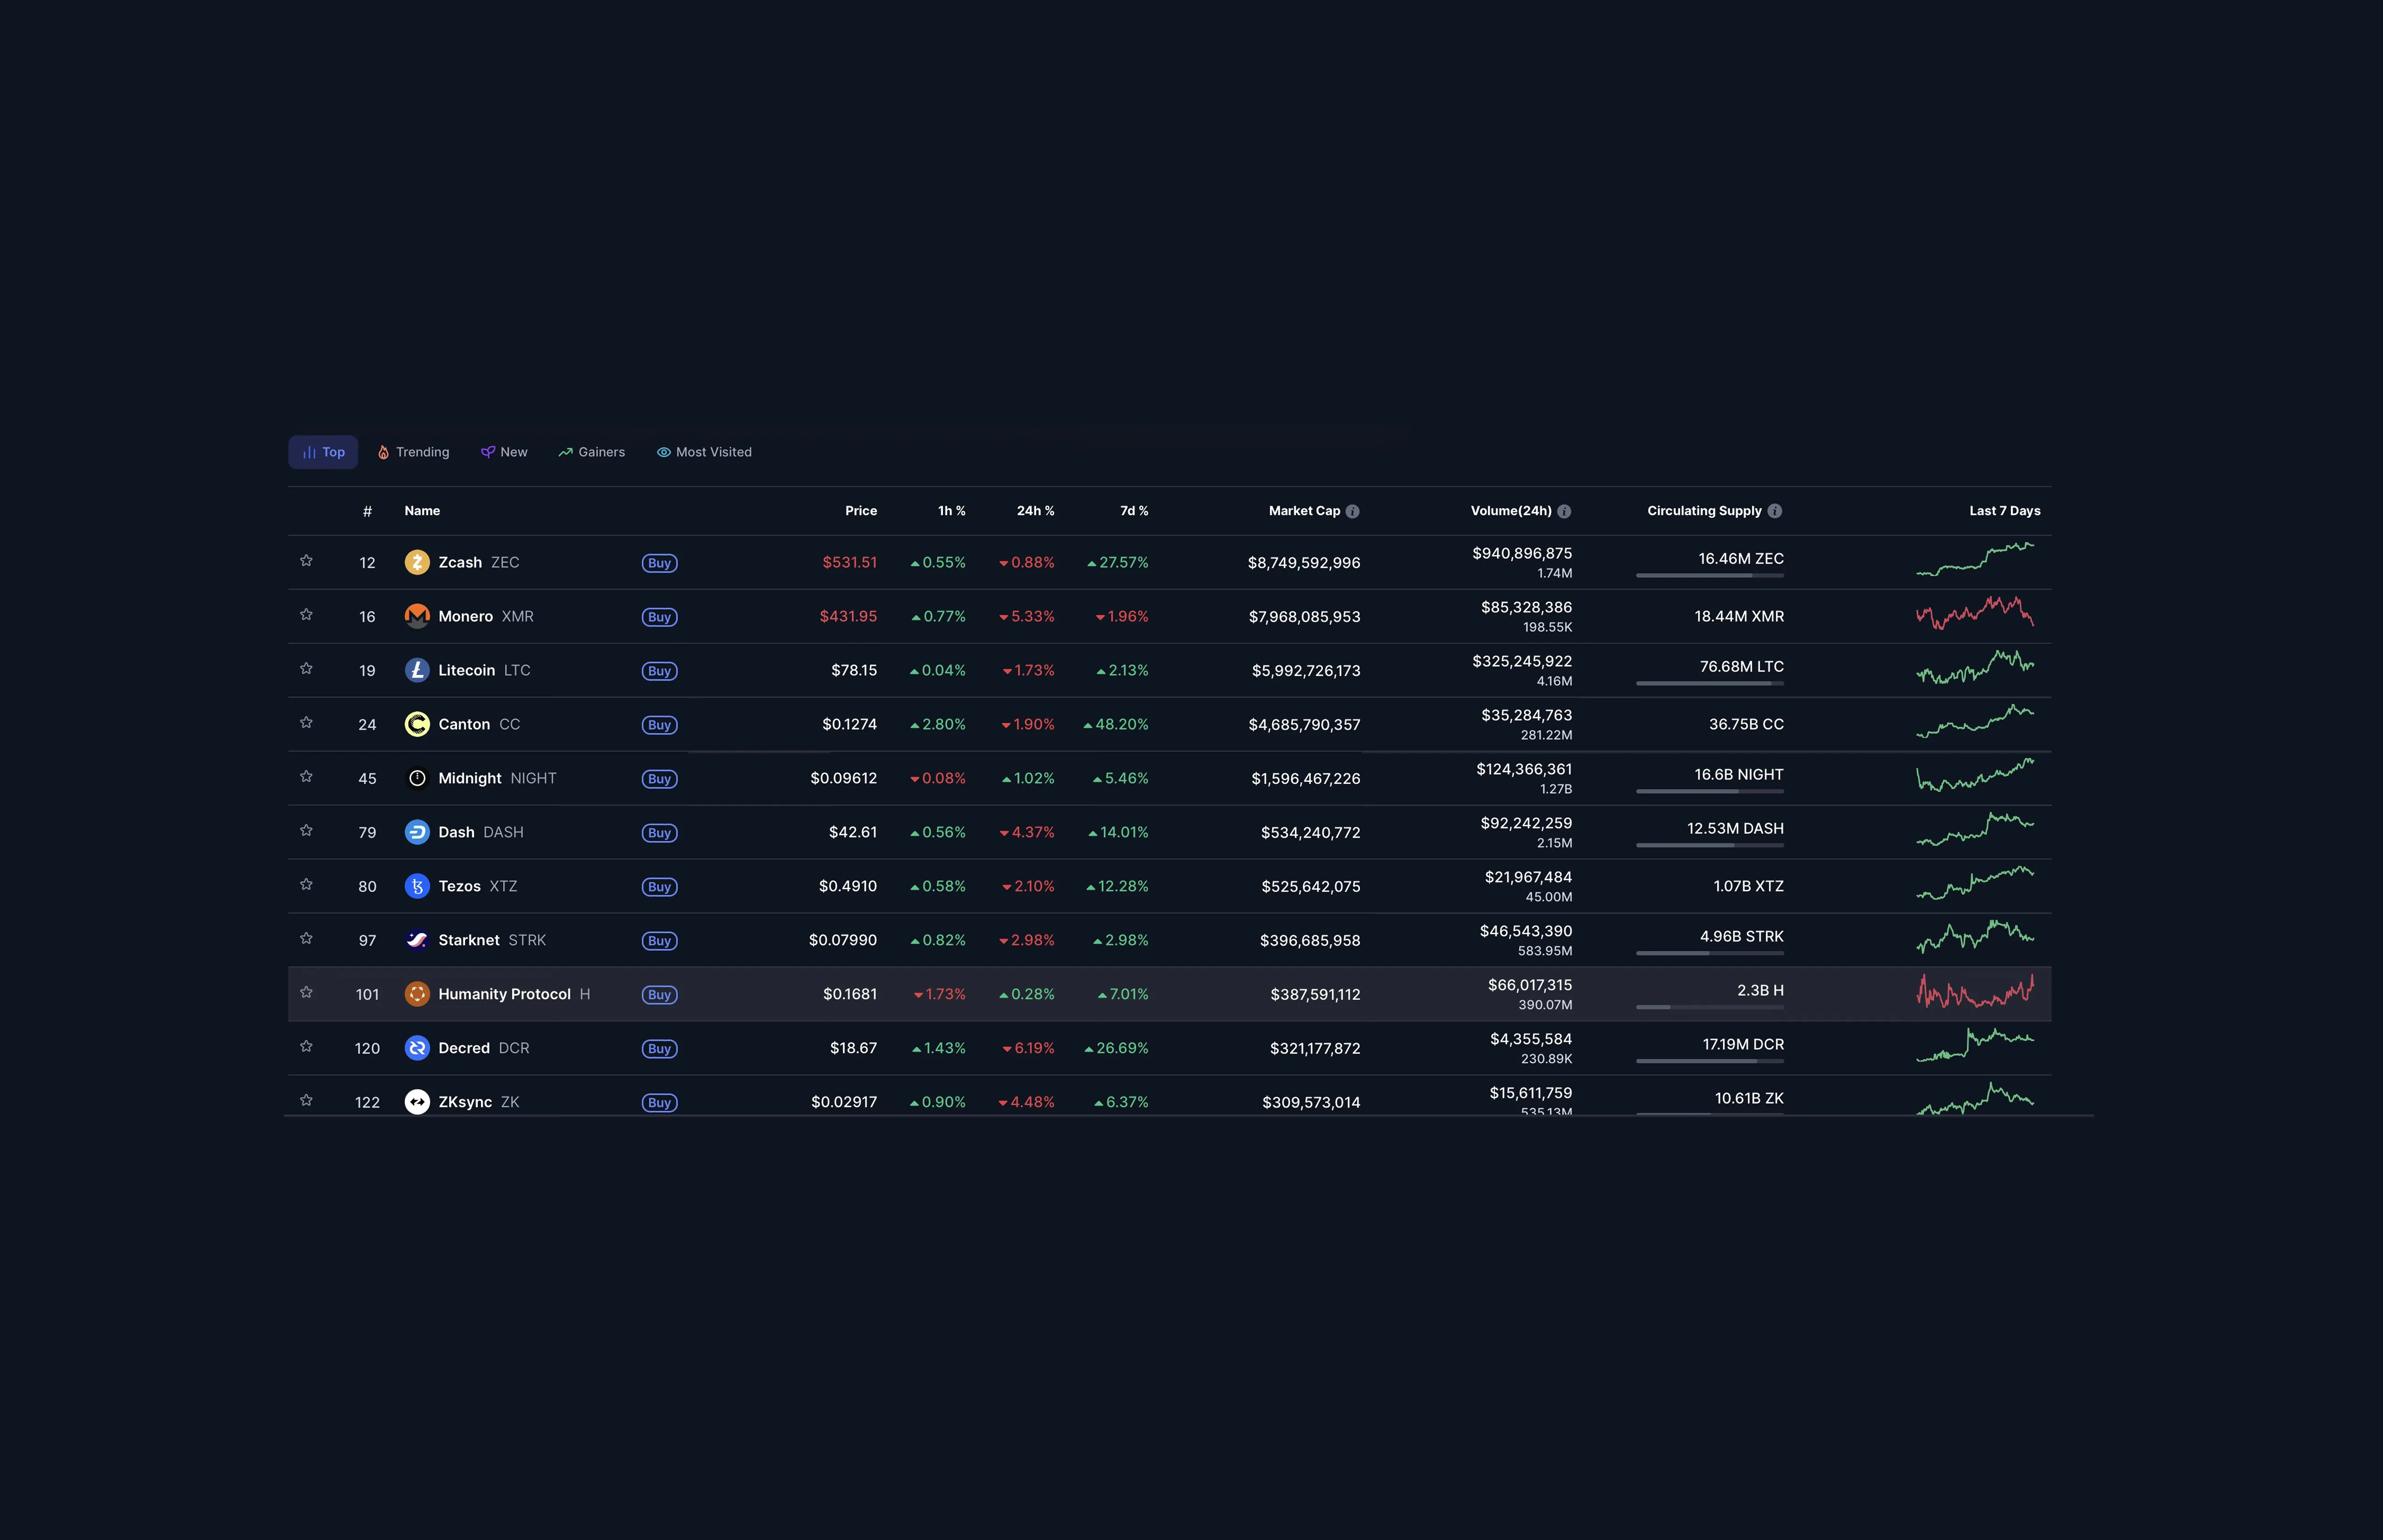Click the Tezos coin logo icon
This screenshot has width=2383, height=1540.
click(417, 886)
